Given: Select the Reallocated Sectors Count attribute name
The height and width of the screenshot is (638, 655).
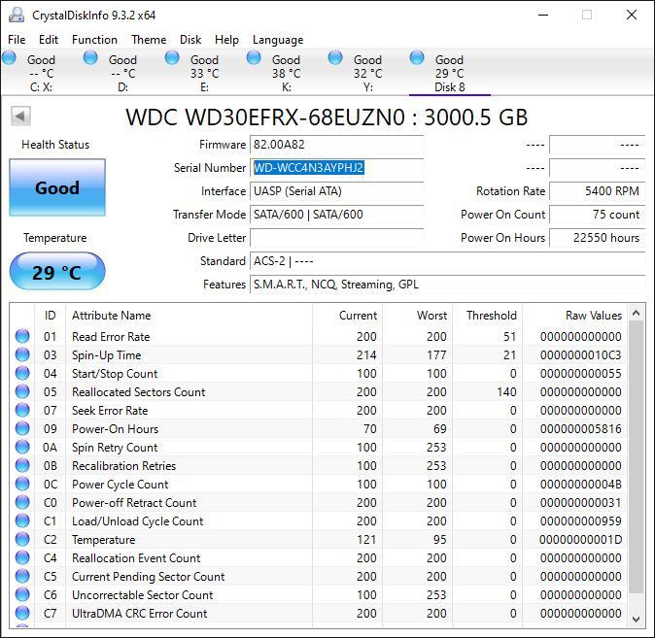Looking at the screenshot, I should (139, 392).
